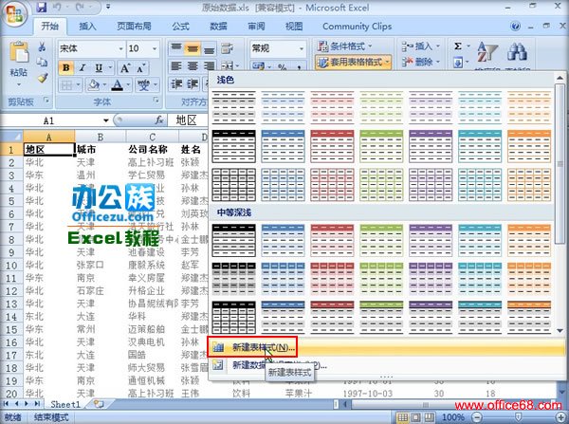This screenshot has height=424, width=569.
Task: Switch to Normal view in status bar
Action: (x=402, y=417)
